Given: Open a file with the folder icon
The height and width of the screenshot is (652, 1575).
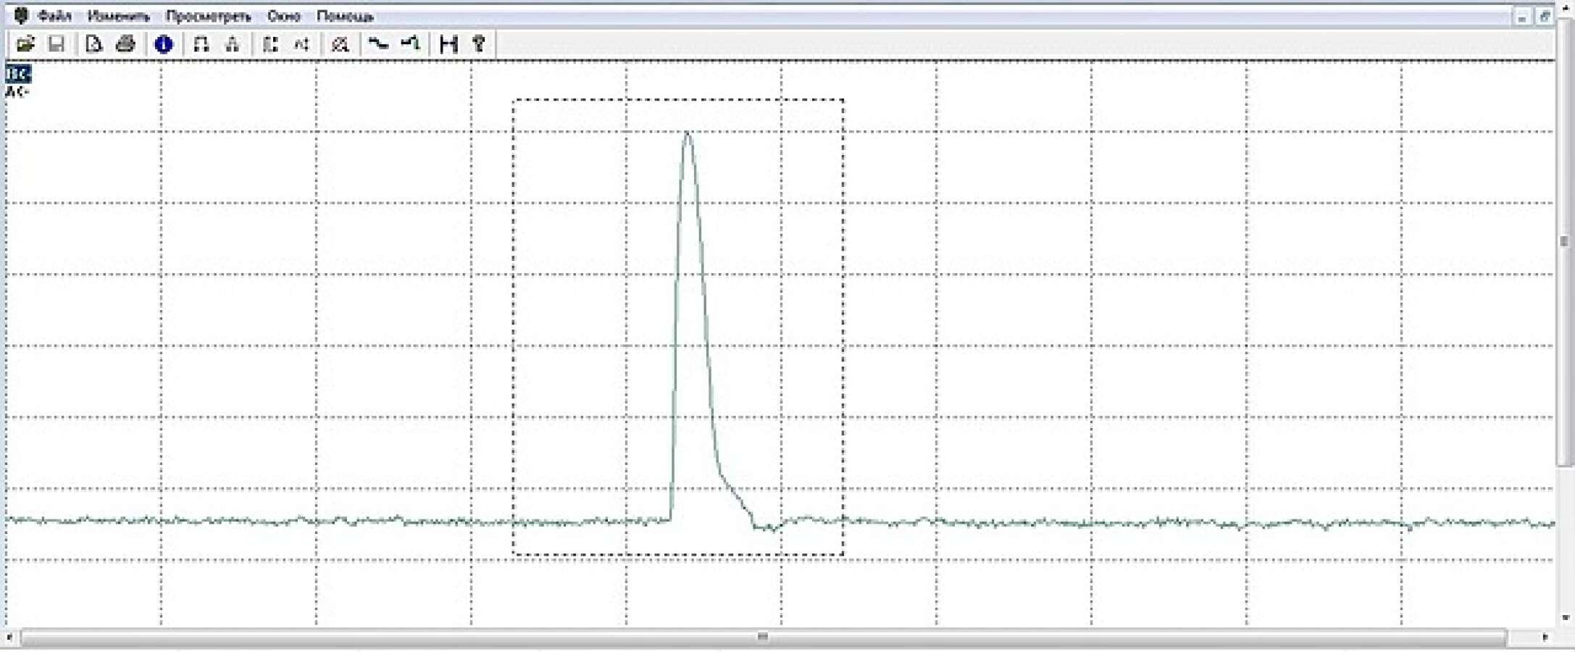Looking at the screenshot, I should 25,44.
